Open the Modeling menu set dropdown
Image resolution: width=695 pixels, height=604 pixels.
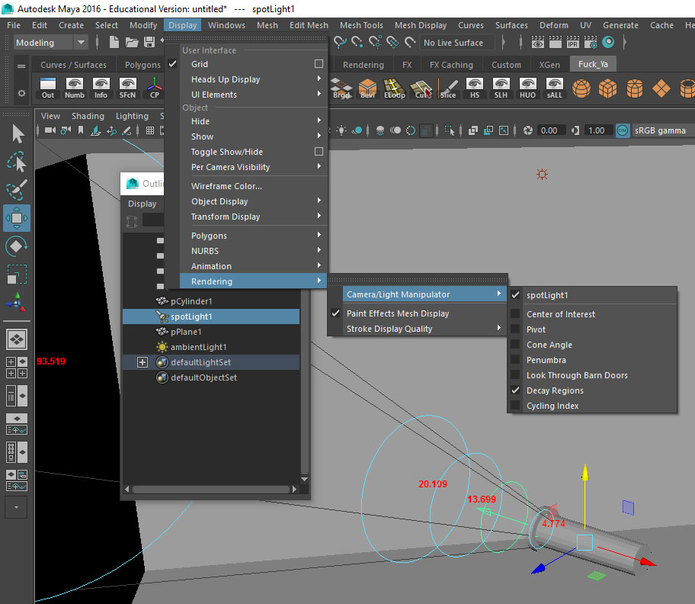pyautogui.click(x=50, y=43)
